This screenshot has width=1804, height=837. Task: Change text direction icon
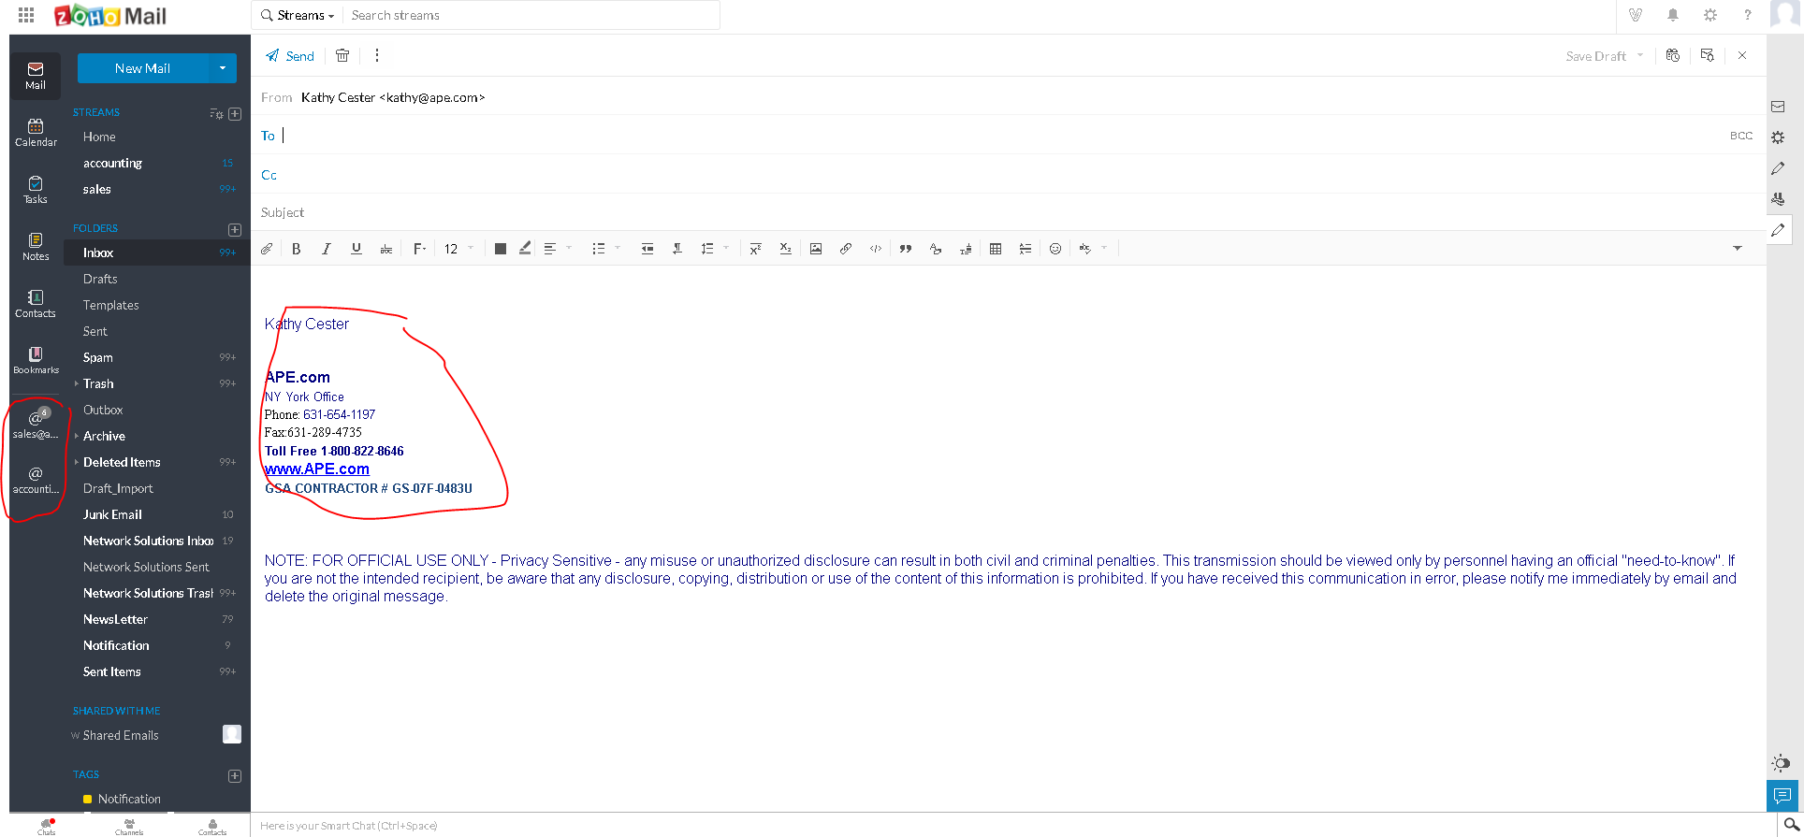(677, 249)
